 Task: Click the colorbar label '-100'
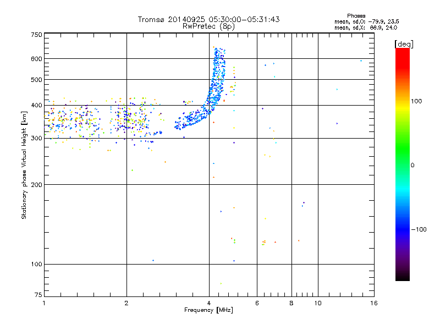419,229
